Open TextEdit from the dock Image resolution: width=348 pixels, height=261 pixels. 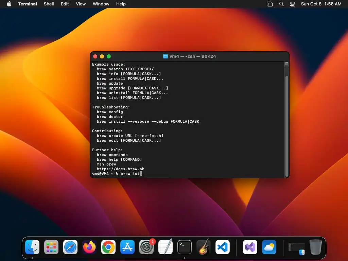click(x=166, y=247)
